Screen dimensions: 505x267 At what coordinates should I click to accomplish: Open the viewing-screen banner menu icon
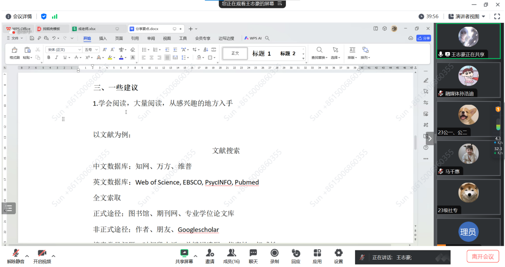tap(280, 4)
